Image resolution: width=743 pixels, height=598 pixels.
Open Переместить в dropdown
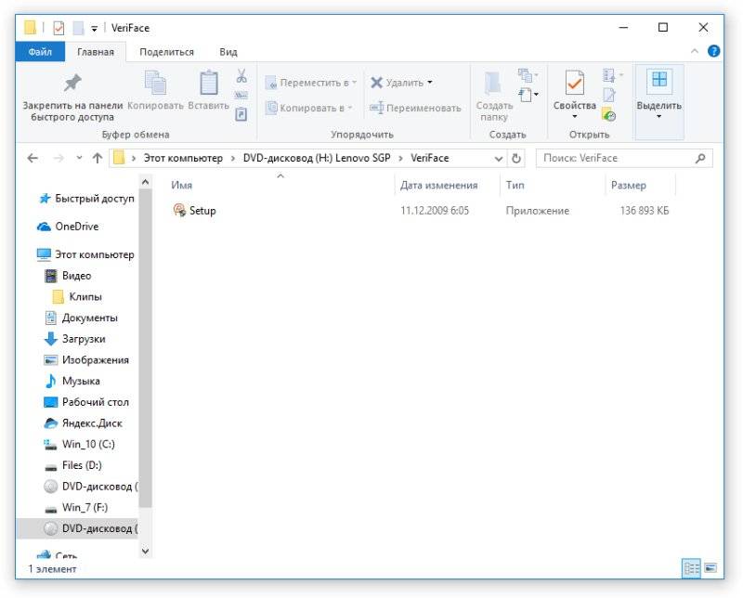pyautogui.click(x=311, y=83)
